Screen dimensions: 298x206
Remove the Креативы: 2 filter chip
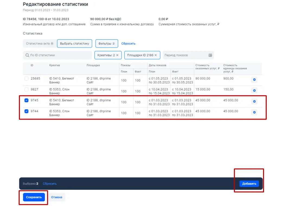[x=117, y=55]
